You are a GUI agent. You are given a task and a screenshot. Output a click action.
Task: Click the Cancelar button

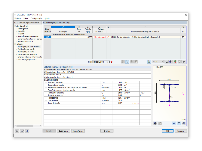click(180, 131)
